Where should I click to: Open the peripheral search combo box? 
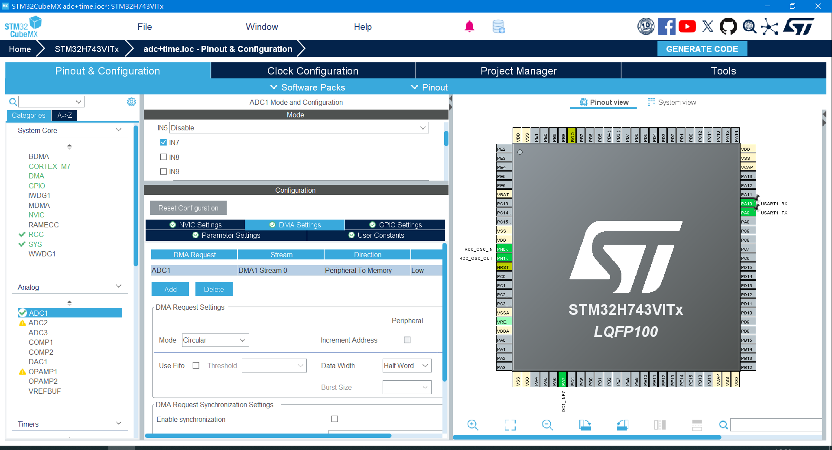point(51,102)
